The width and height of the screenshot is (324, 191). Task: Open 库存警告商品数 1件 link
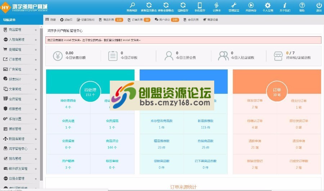[162, 124]
